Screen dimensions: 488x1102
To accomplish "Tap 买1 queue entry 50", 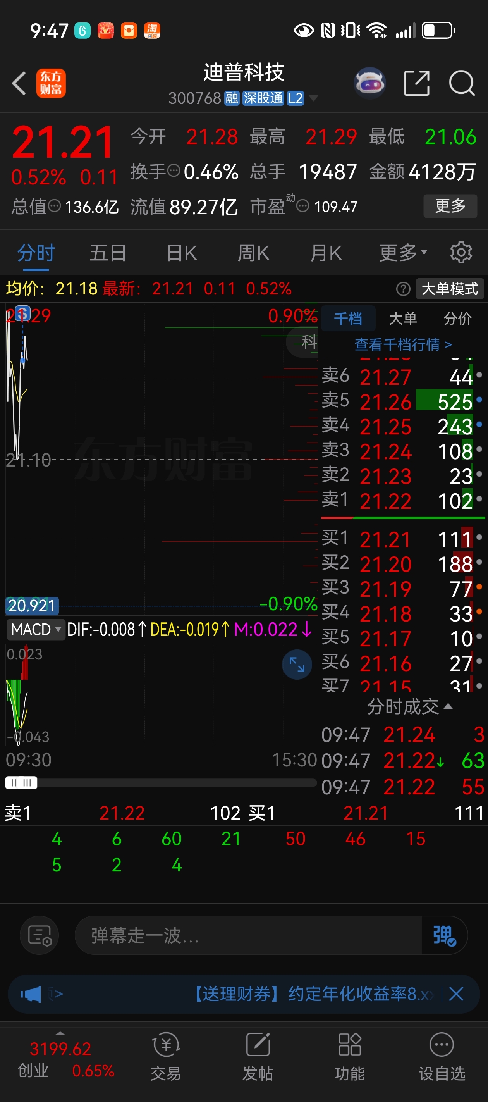I will [296, 839].
